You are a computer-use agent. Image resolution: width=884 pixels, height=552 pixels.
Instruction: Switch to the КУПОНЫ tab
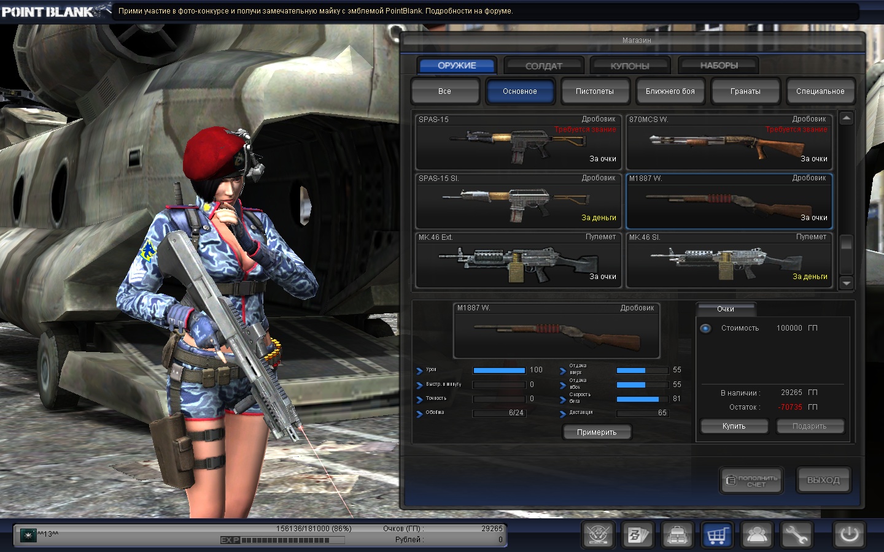(x=630, y=66)
